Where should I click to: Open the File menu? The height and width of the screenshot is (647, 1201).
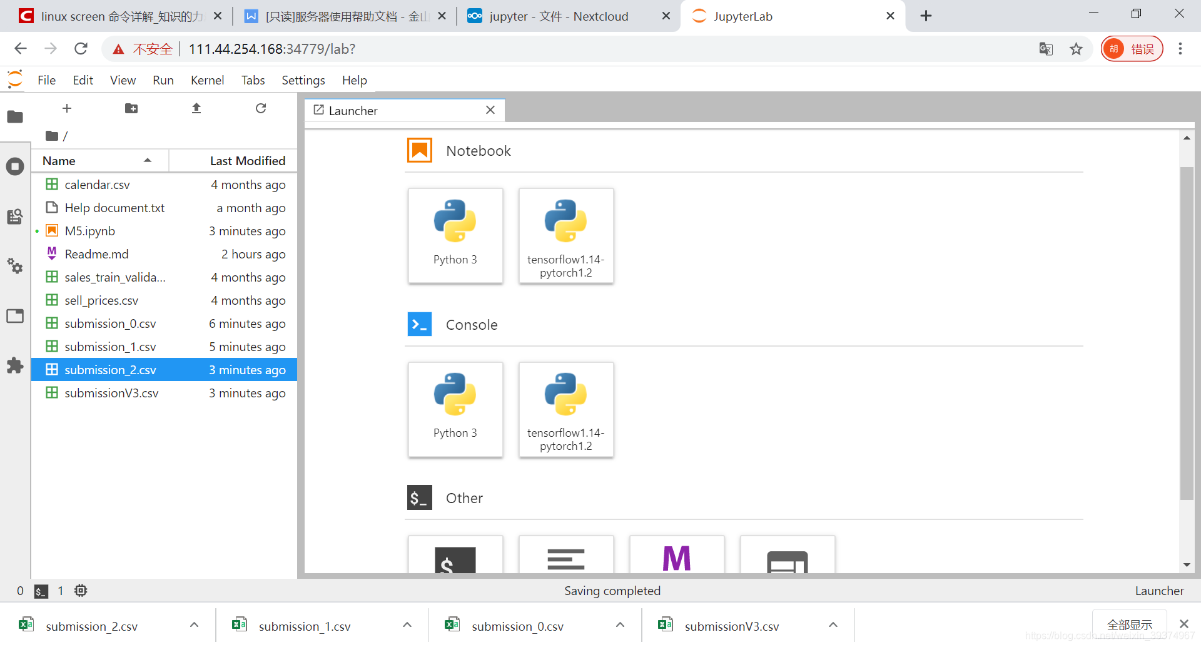[x=47, y=80]
